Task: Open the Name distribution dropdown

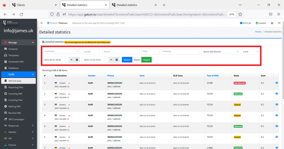Action: [x=220, y=52]
